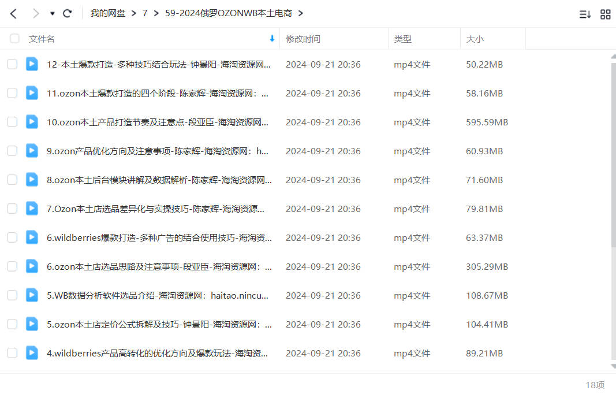Click the 18项 item count in footer
This screenshot has width=616, height=394.
[595, 385]
